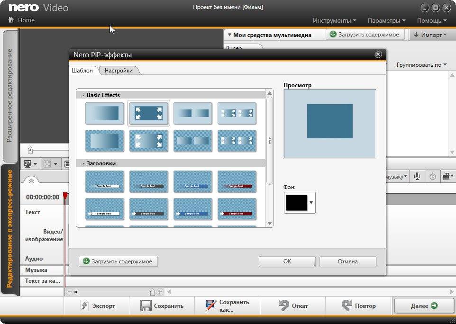Viewport: 456px width, 324px height.
Task: Click media panel scrollbar down arrow
Action: [x=452, y=152]
